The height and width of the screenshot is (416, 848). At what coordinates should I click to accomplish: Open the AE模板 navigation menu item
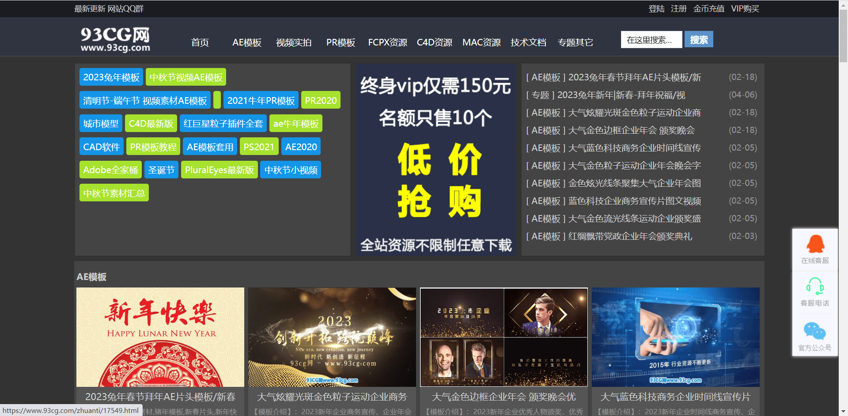click(x=247, y=42)
